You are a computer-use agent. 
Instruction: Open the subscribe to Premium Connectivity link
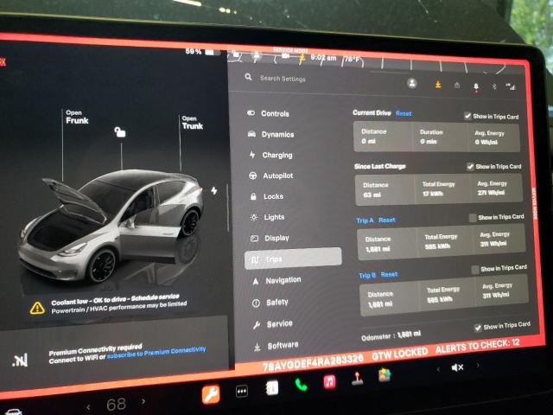pyautogui.click(x=156, y=353)
